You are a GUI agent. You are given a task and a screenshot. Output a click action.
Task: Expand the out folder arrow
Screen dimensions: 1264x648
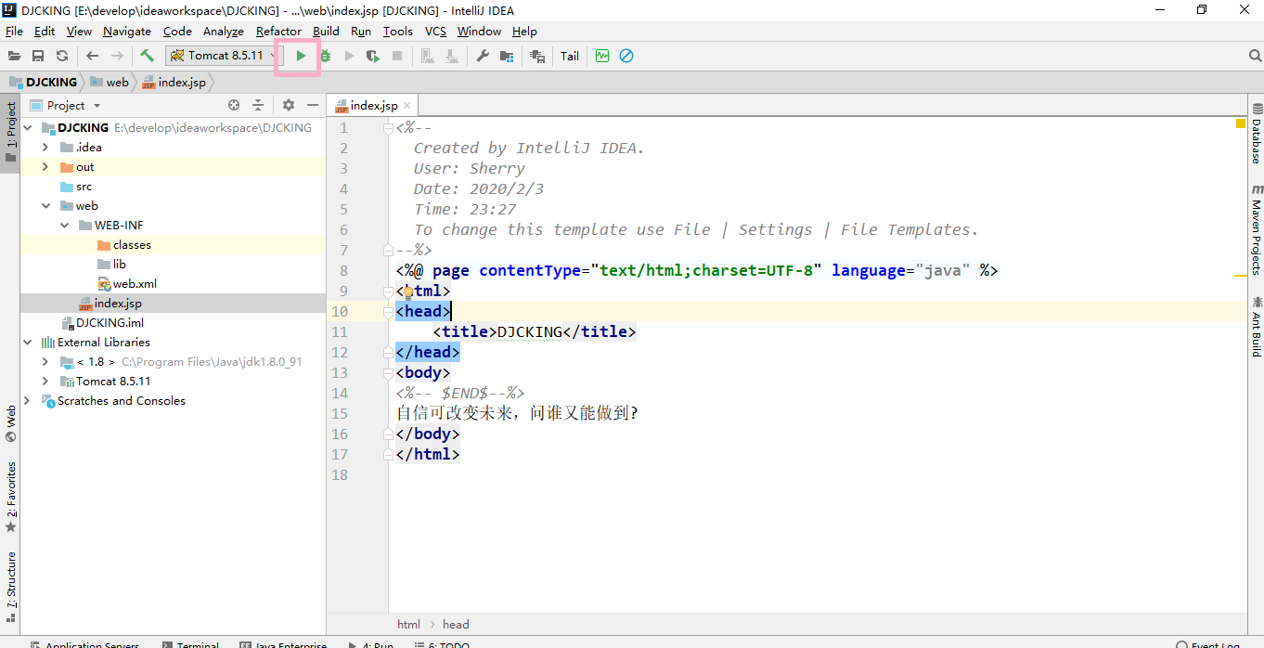coord(45,167)
